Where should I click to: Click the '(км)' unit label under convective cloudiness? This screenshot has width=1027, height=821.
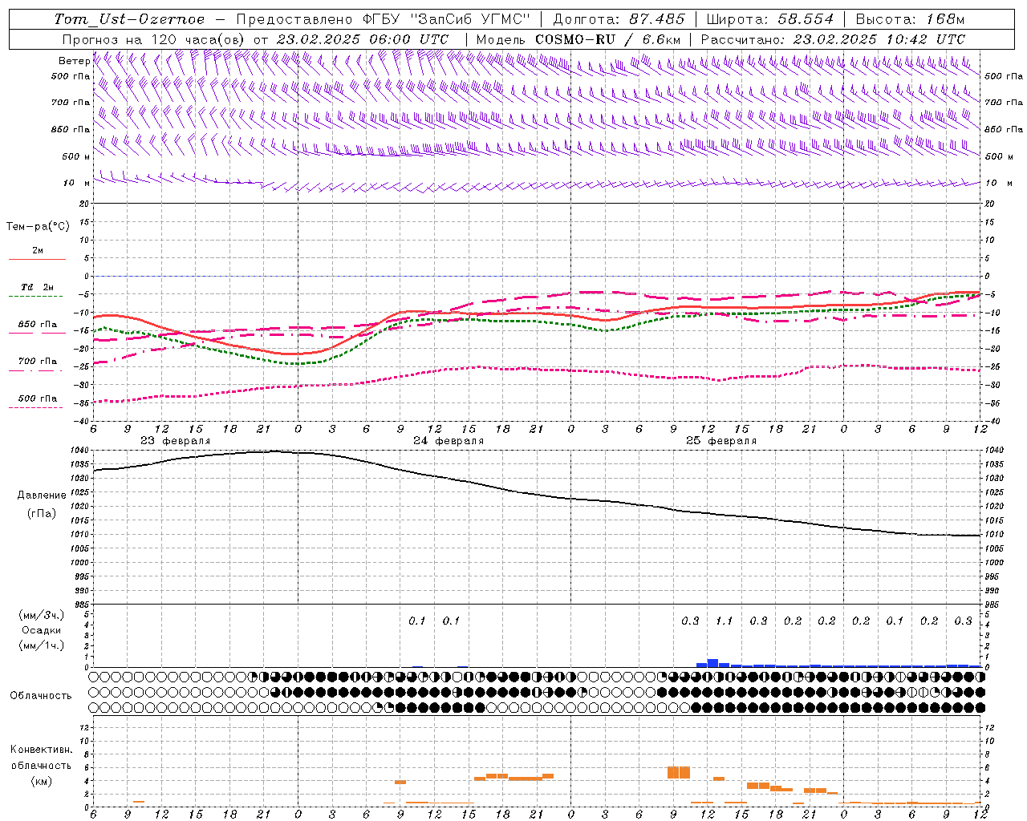[41, 780]
